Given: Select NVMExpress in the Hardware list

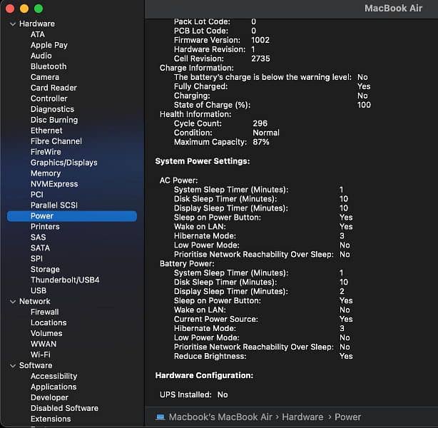Looking at the screenshot, I should pyautogui.click(x=54, y=184).
